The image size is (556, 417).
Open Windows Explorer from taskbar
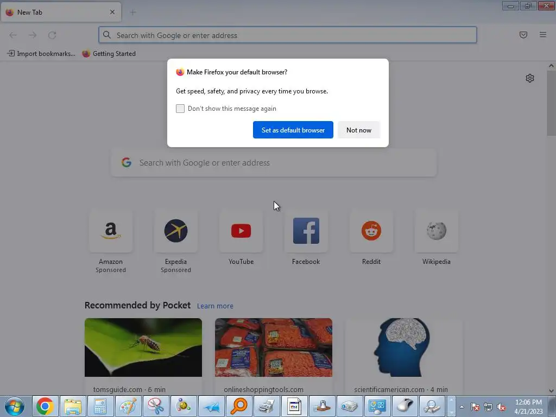[73, 406]
